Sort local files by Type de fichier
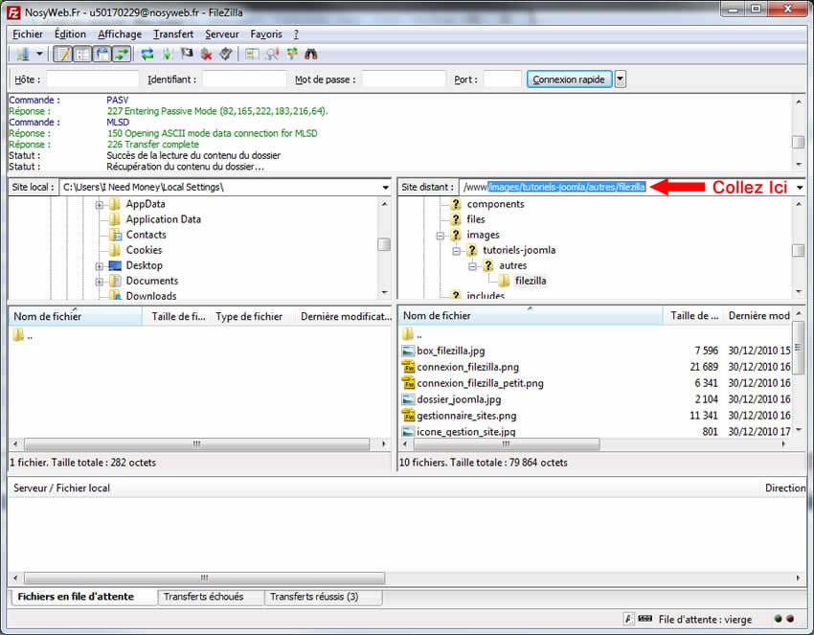814x635 pixels. coord(249,316)
